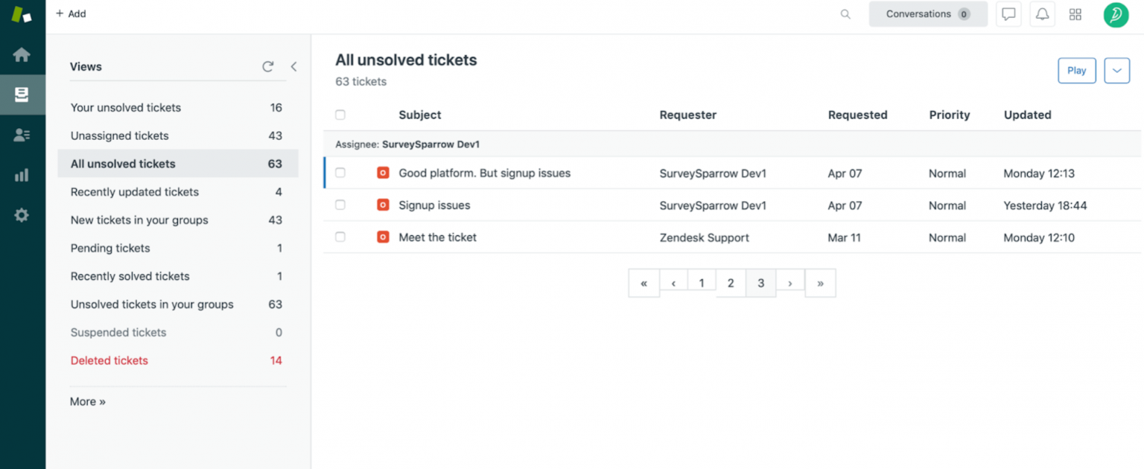Open the Home dashboard from the sidebar
Screen dimensions: 1144x469
coord(22,54)
